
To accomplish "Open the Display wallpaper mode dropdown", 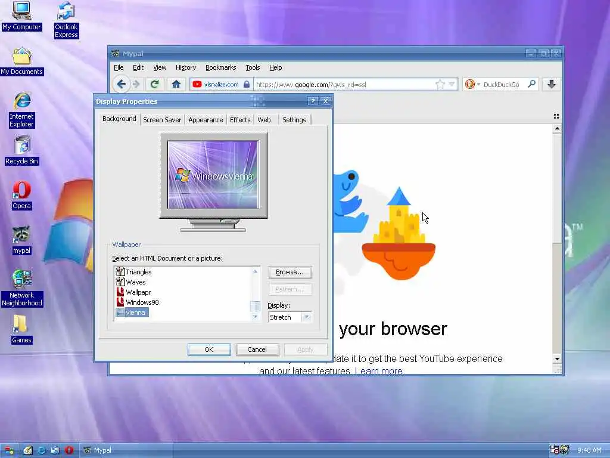I will [307, 317].
